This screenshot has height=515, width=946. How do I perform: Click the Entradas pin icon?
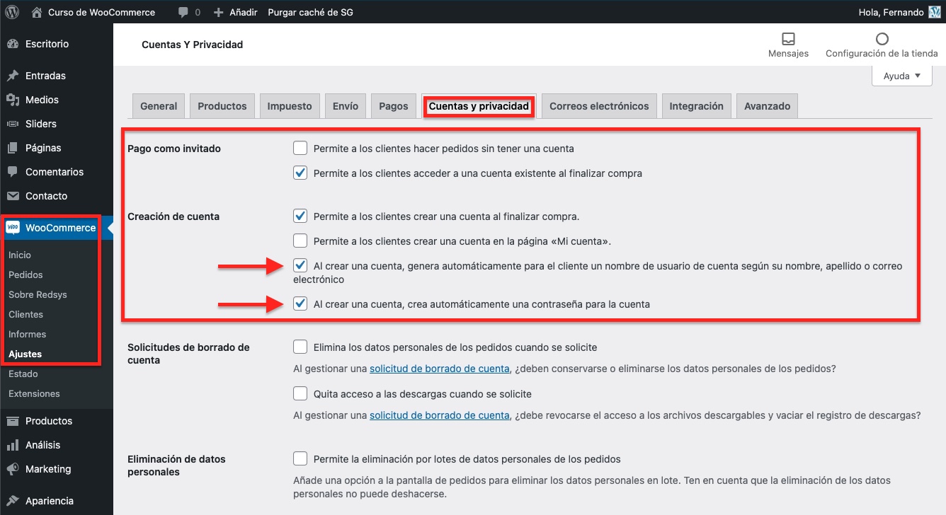(x=13, y=76)
